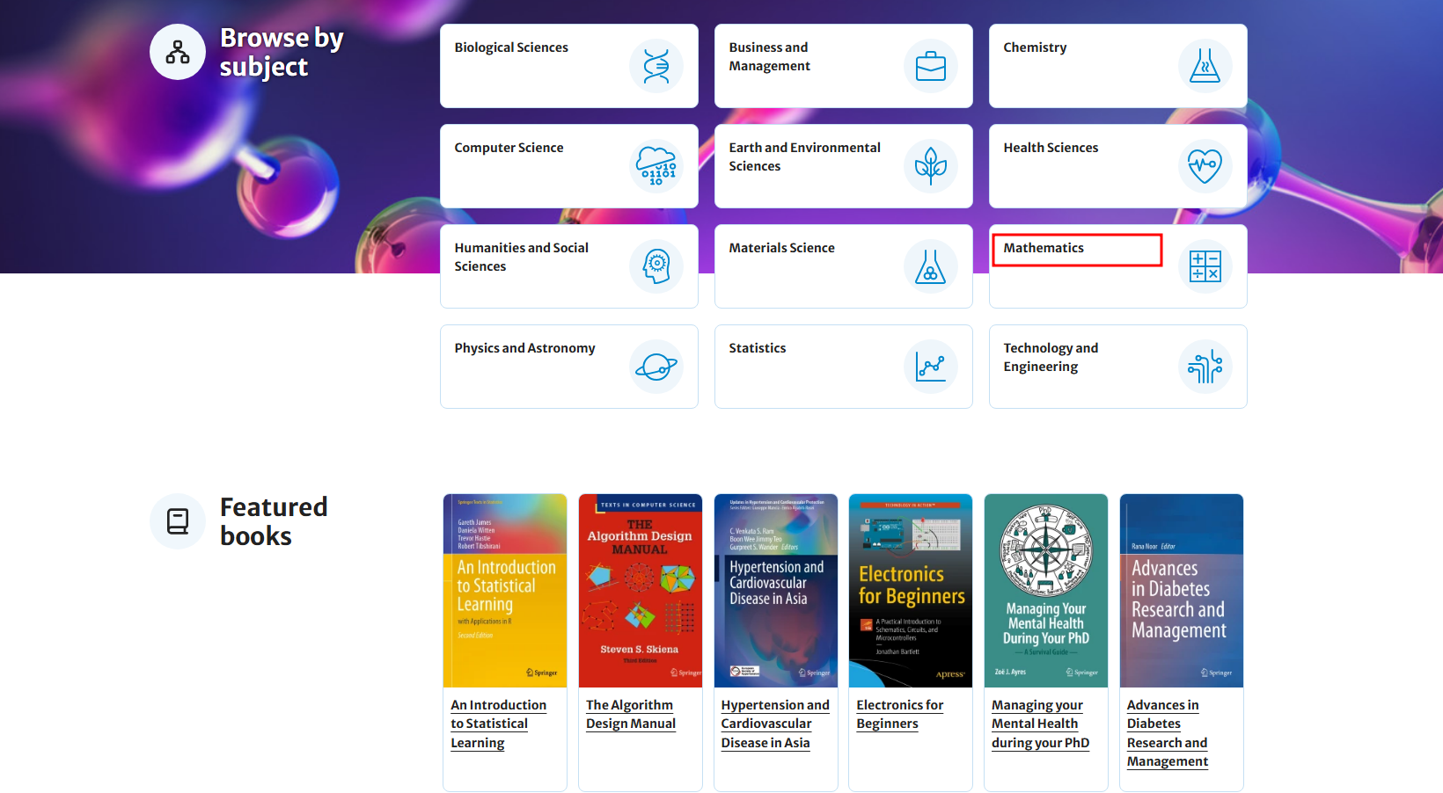Image resolution: width=1443 pixels, height=793 pixels.
Task: Click 'An Introduction to Statistical Learning' book cover
Action: 505,590
